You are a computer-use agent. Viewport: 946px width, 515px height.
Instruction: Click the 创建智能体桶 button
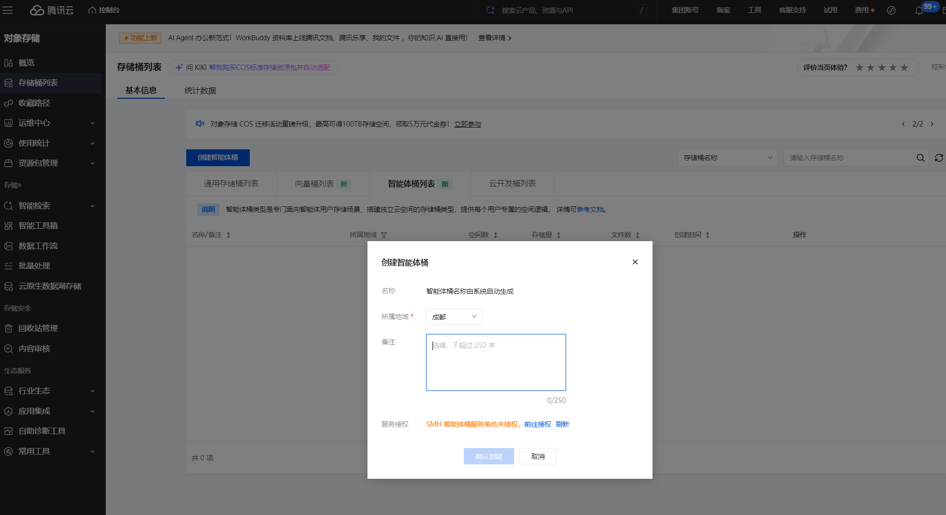tap(218, 158)
